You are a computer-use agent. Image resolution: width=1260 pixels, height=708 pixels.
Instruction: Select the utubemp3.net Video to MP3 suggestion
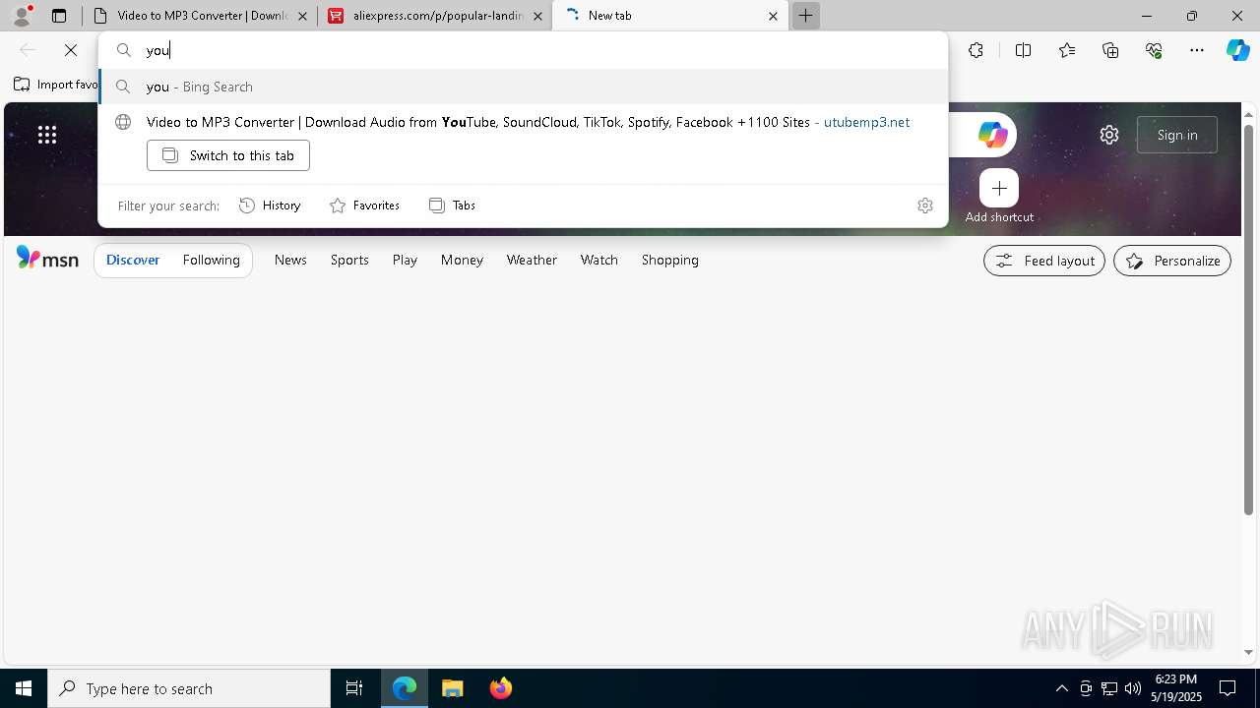click(x=523, y=122)
